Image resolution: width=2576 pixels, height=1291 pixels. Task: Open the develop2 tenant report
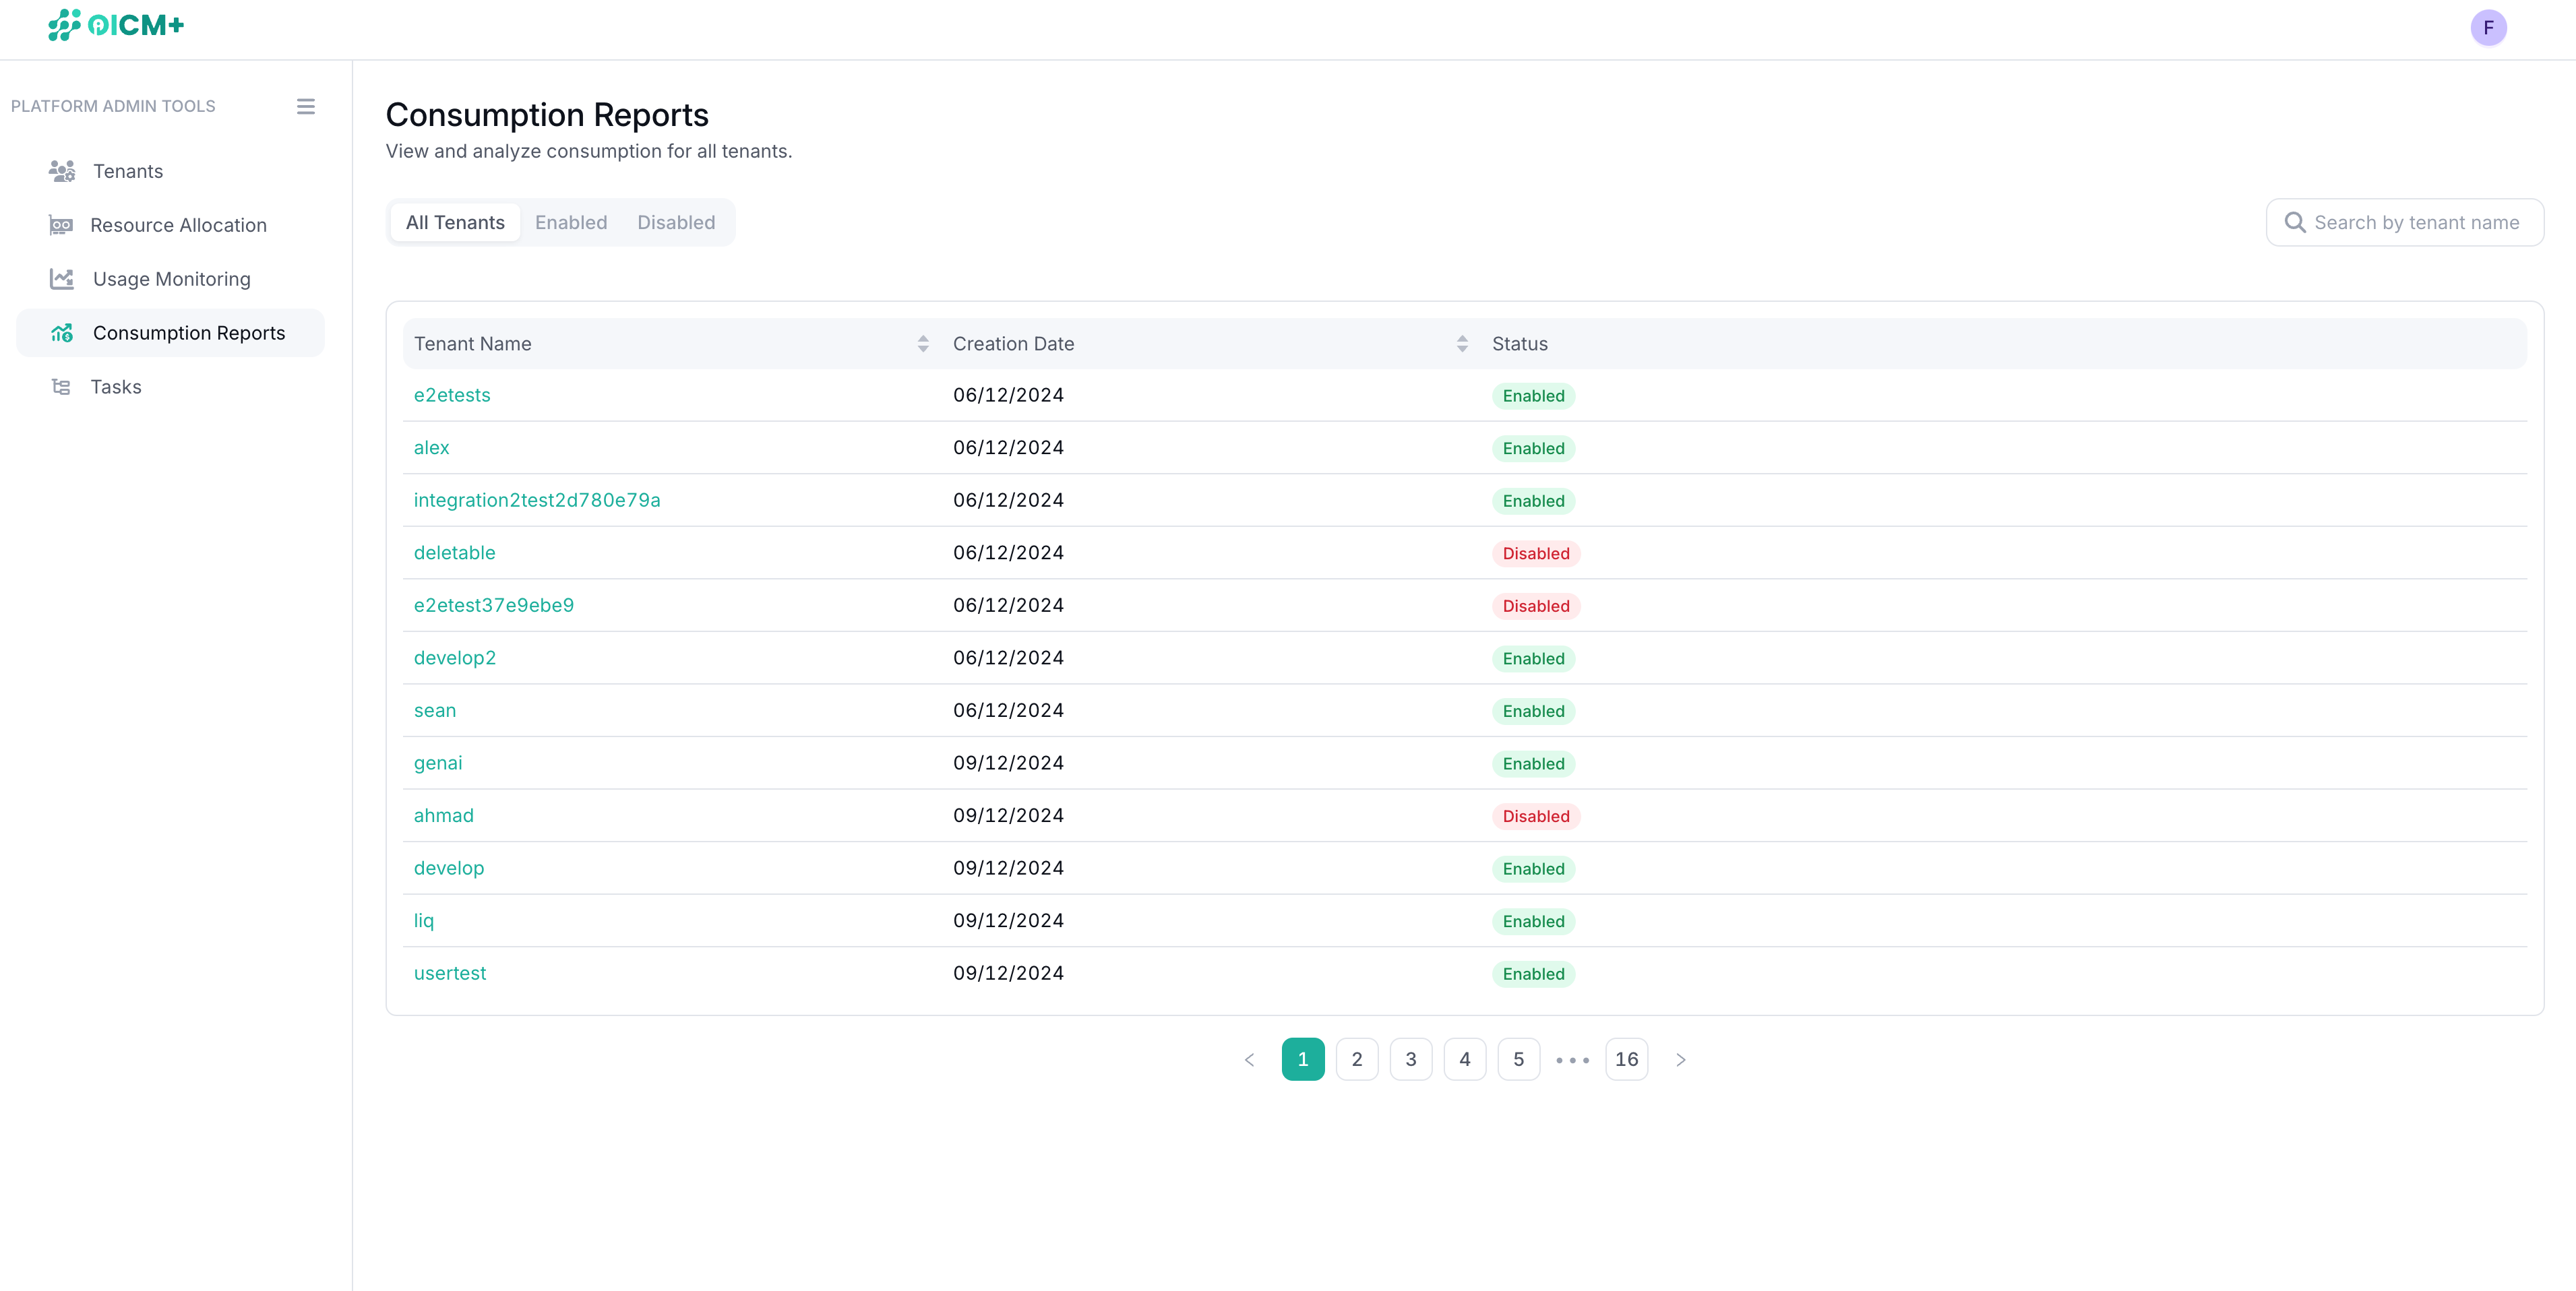(x=455, y=657)
